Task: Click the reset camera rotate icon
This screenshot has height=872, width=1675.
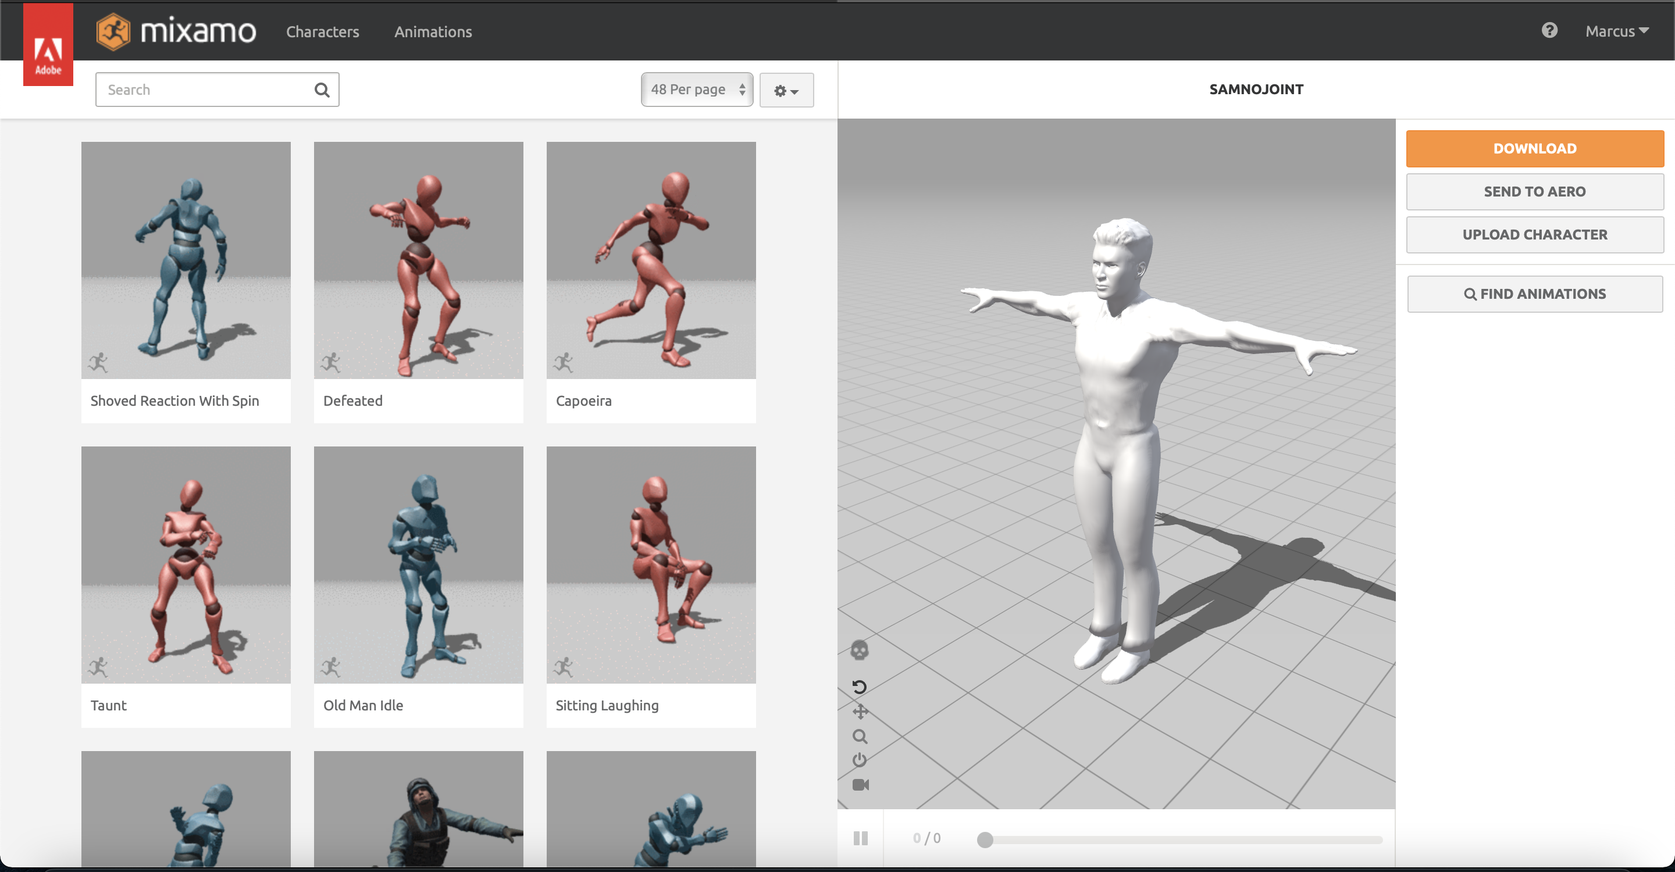Action: click(x=860, y=687)
